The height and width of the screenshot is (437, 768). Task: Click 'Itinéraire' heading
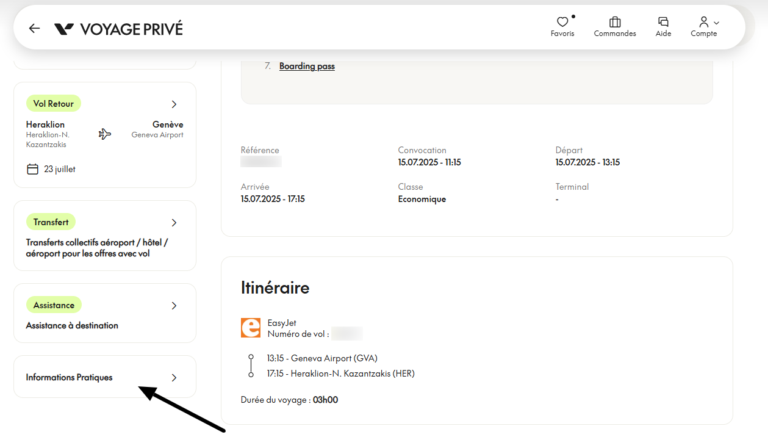[x=275, y=287]
